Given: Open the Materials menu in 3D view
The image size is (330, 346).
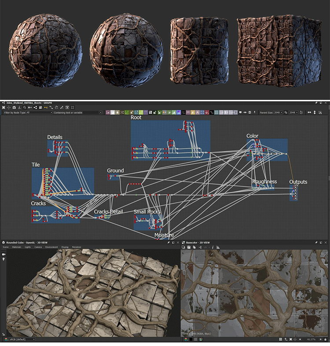Looking at the screenshot, I should (x=17, y=247).
